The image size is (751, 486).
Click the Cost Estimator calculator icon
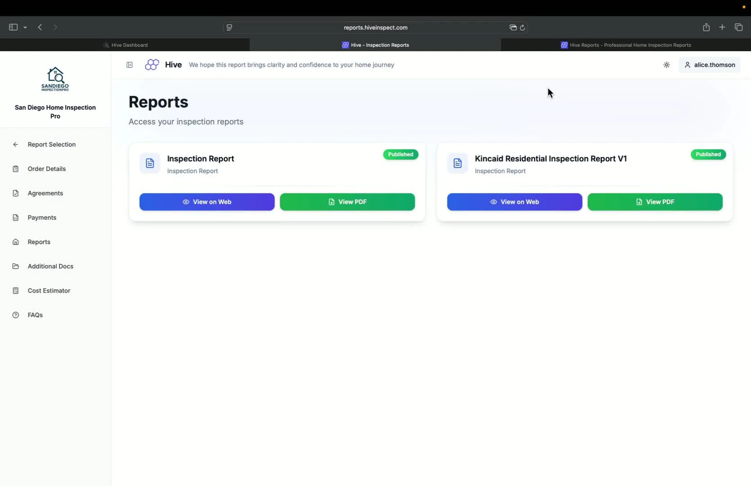point(16,291)
